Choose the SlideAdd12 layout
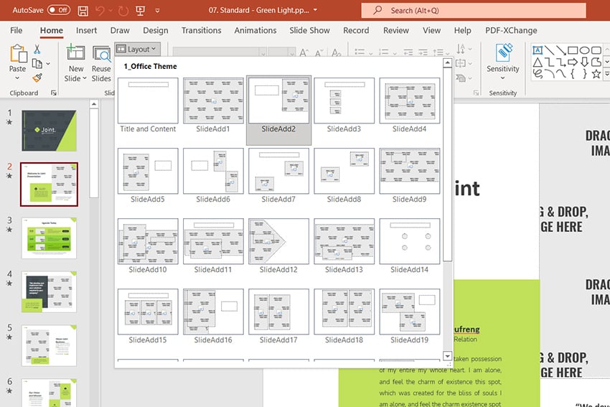The height and width of the screenshot is (407, 610). 278,241
